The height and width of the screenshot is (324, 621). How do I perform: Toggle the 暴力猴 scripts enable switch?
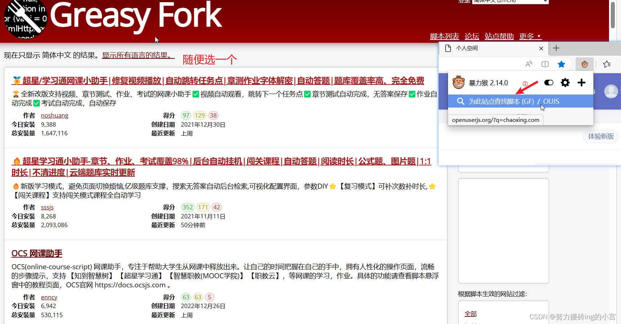(x=549, y=83)
